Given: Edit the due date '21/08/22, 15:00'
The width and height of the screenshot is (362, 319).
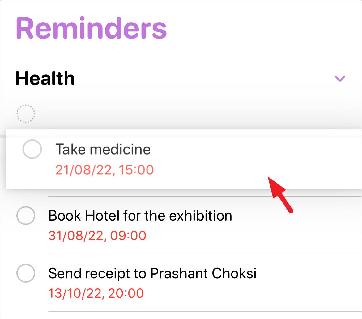Looking at the screenshot, I should (x=105, y=170).
